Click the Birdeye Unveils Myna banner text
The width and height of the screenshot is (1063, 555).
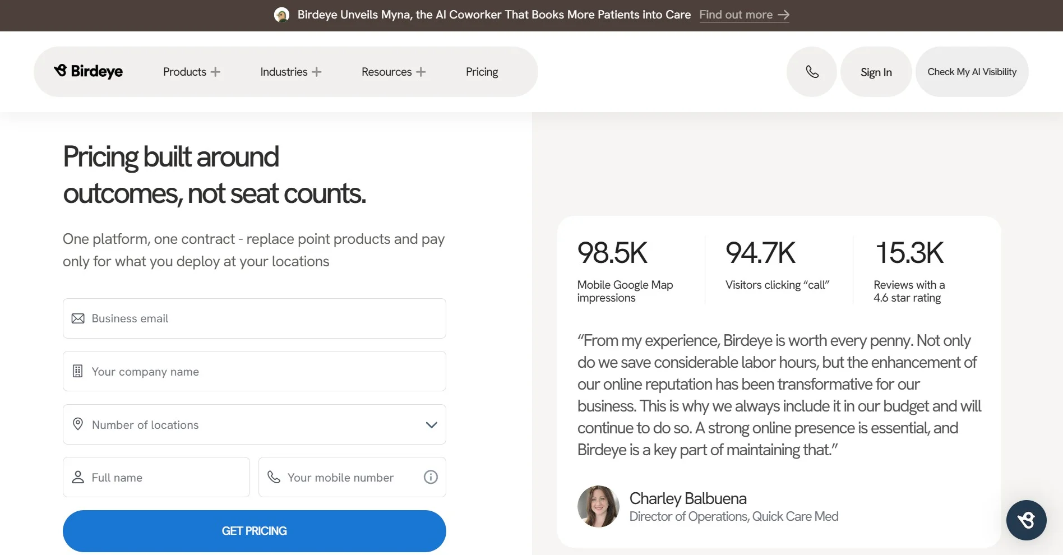tap(494, 15)
